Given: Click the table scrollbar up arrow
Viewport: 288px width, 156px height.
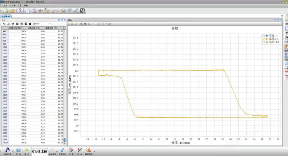Looking at the screenshot, I should click(65, 31).
